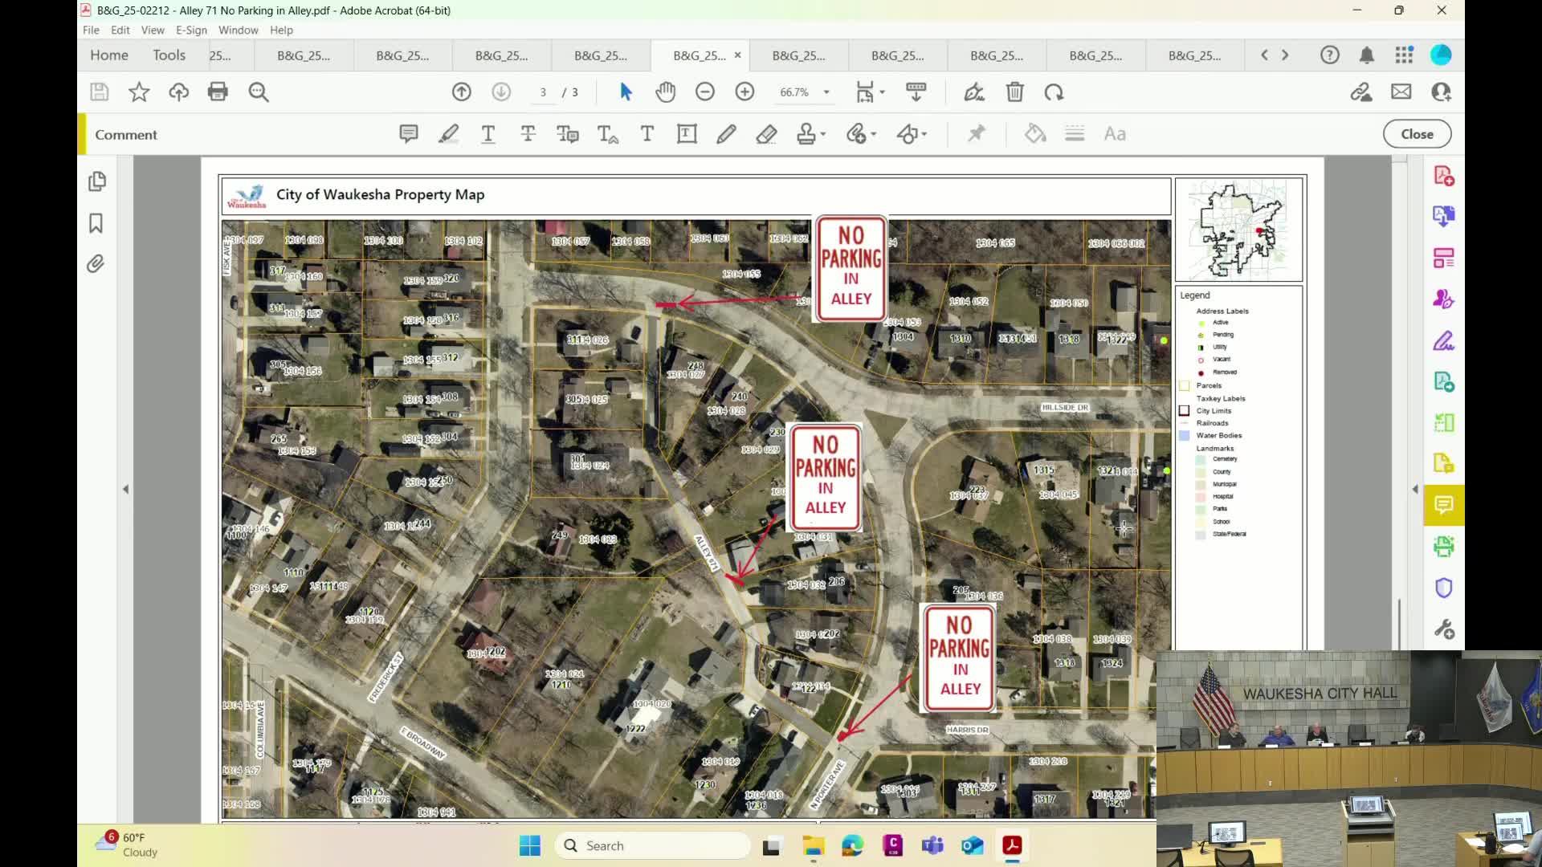Image resolution: width=1542 pixels, height=867 pixels.
Task: Toggle the Attachments panel
Action: 96,263
